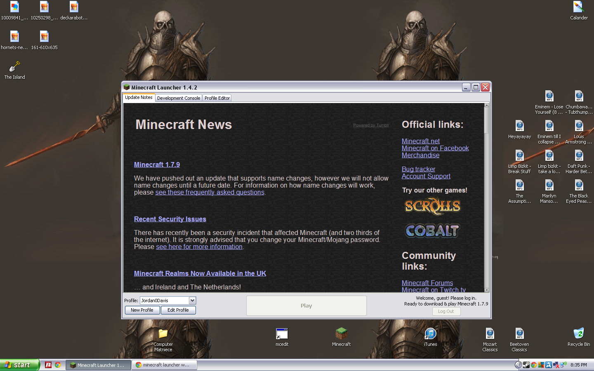Expand the Profile dropdown

tap(192, 301)
